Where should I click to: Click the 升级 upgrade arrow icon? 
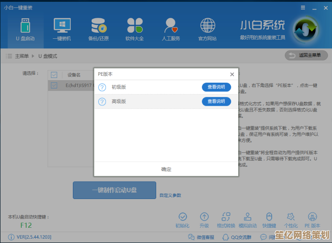tap(204, 217)
